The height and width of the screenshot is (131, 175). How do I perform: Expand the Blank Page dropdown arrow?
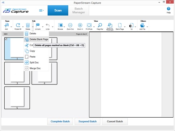click(125, 27)
